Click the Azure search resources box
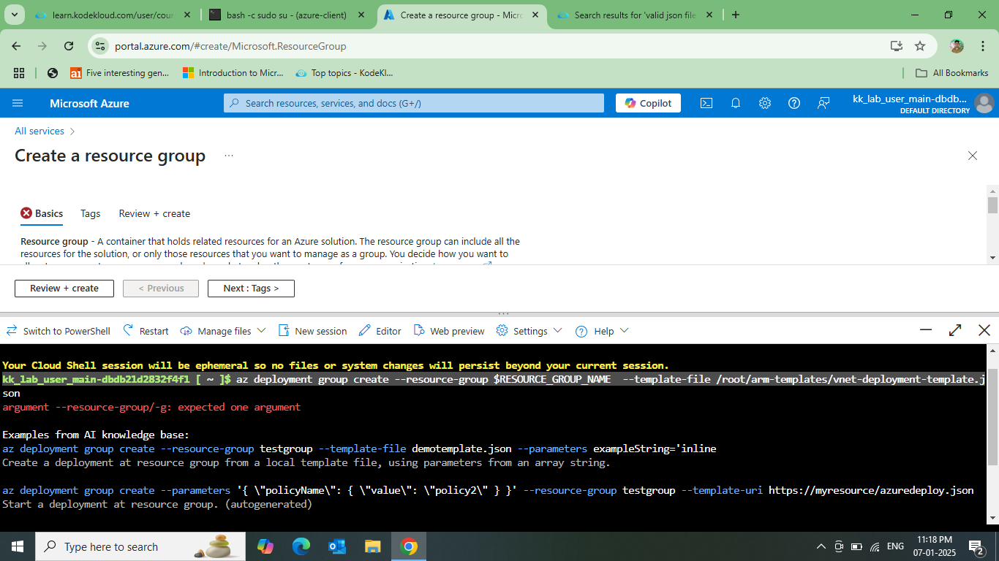Viewport: 999px width, 561px height. (414, 103)
